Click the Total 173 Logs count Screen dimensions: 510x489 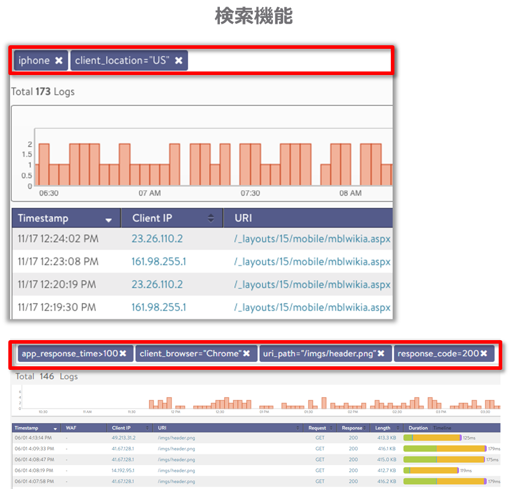point(43,92)
